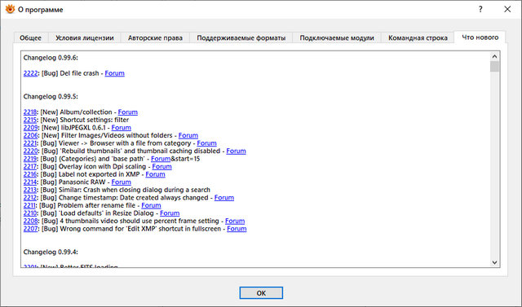Viewport: 522px width, 307px height.
Task: Open issue link 2210
Action: 30,213
